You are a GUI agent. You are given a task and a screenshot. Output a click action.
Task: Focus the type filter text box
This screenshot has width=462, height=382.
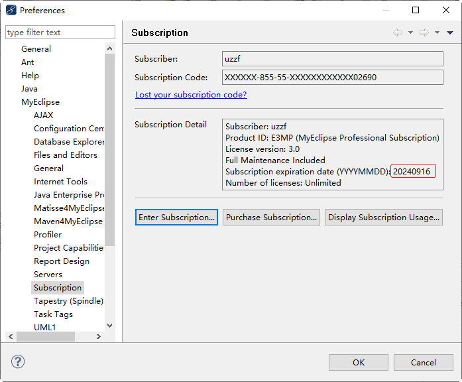click(60, 32)
